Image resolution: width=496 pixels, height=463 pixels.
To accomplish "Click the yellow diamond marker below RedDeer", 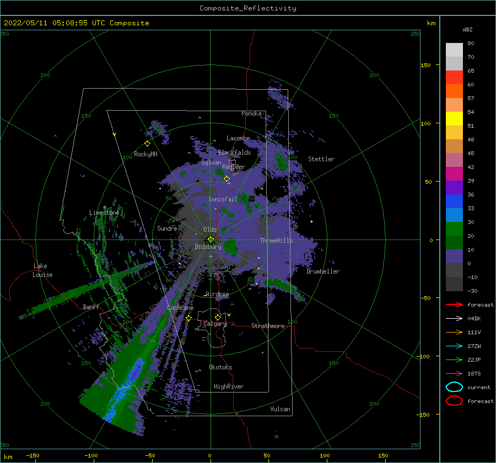I will 227,179.
